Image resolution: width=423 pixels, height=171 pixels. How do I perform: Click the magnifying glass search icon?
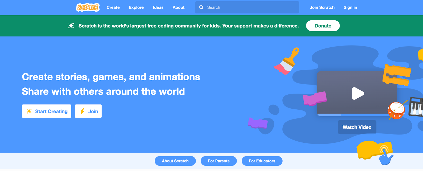pos(201,7)
